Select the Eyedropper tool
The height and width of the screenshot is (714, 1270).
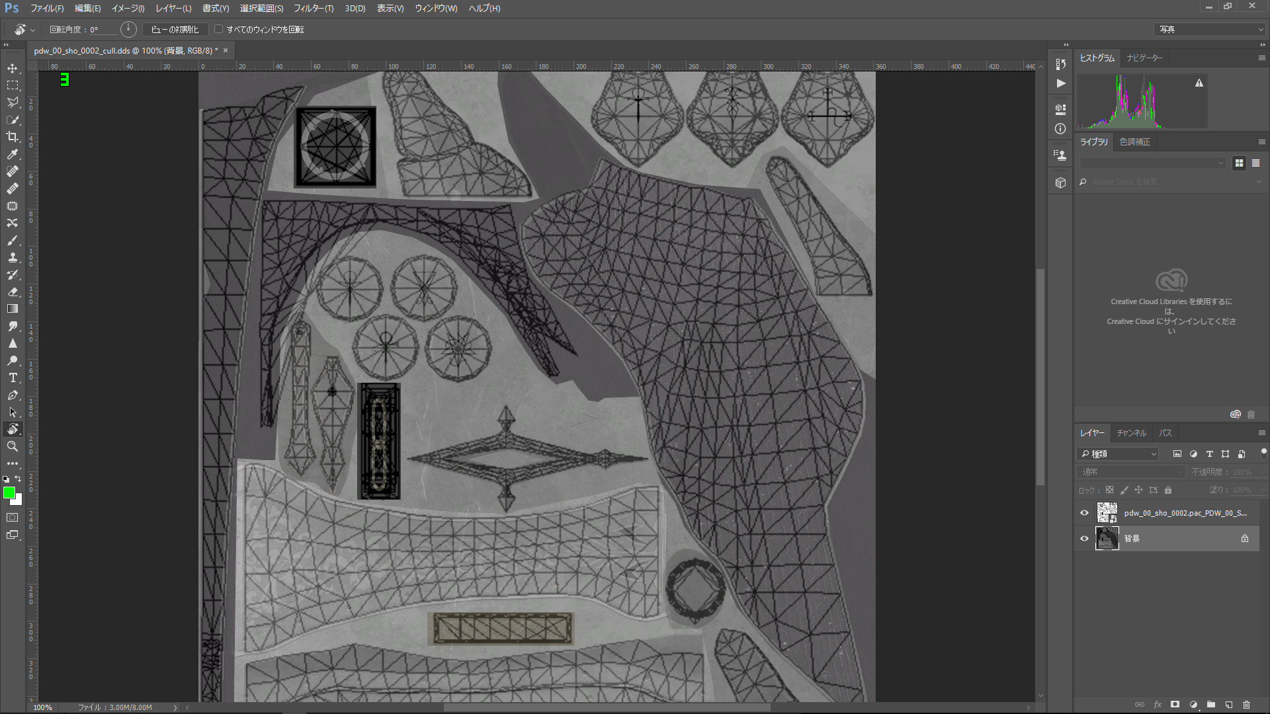[x=13, y=154]
